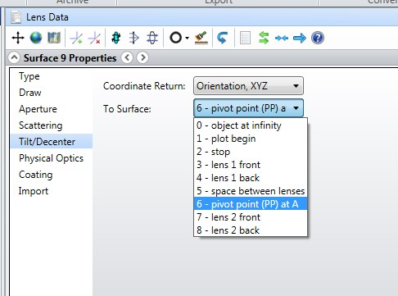
Task: Select '2 - stop' option
Action: pos(251,152)
